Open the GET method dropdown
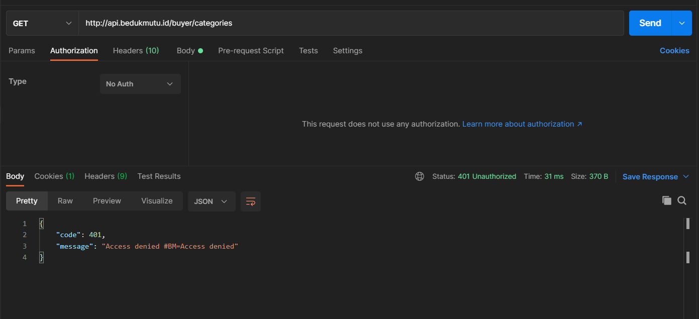Image resolution: width=699 pixels, height=319 pixels. coord(42,23)
